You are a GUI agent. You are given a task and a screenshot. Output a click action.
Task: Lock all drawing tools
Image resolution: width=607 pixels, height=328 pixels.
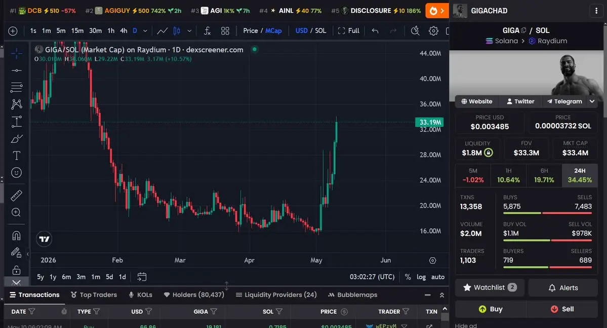point(16,270)
